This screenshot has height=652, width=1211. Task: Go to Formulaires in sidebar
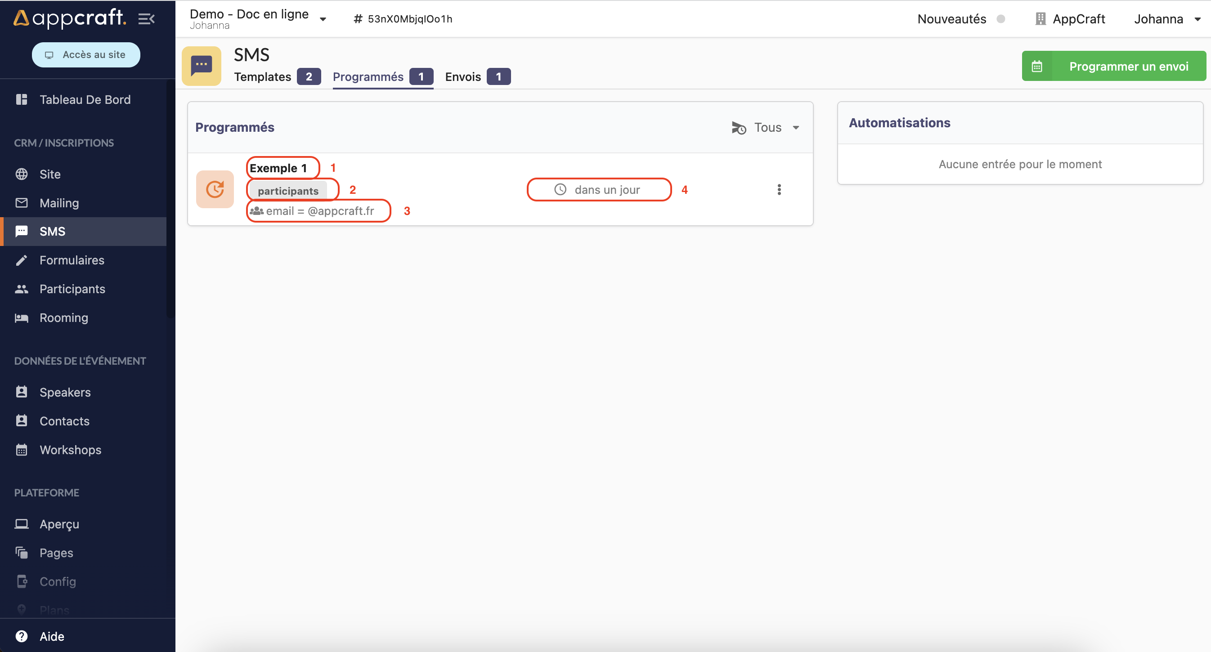coord(72,260)
